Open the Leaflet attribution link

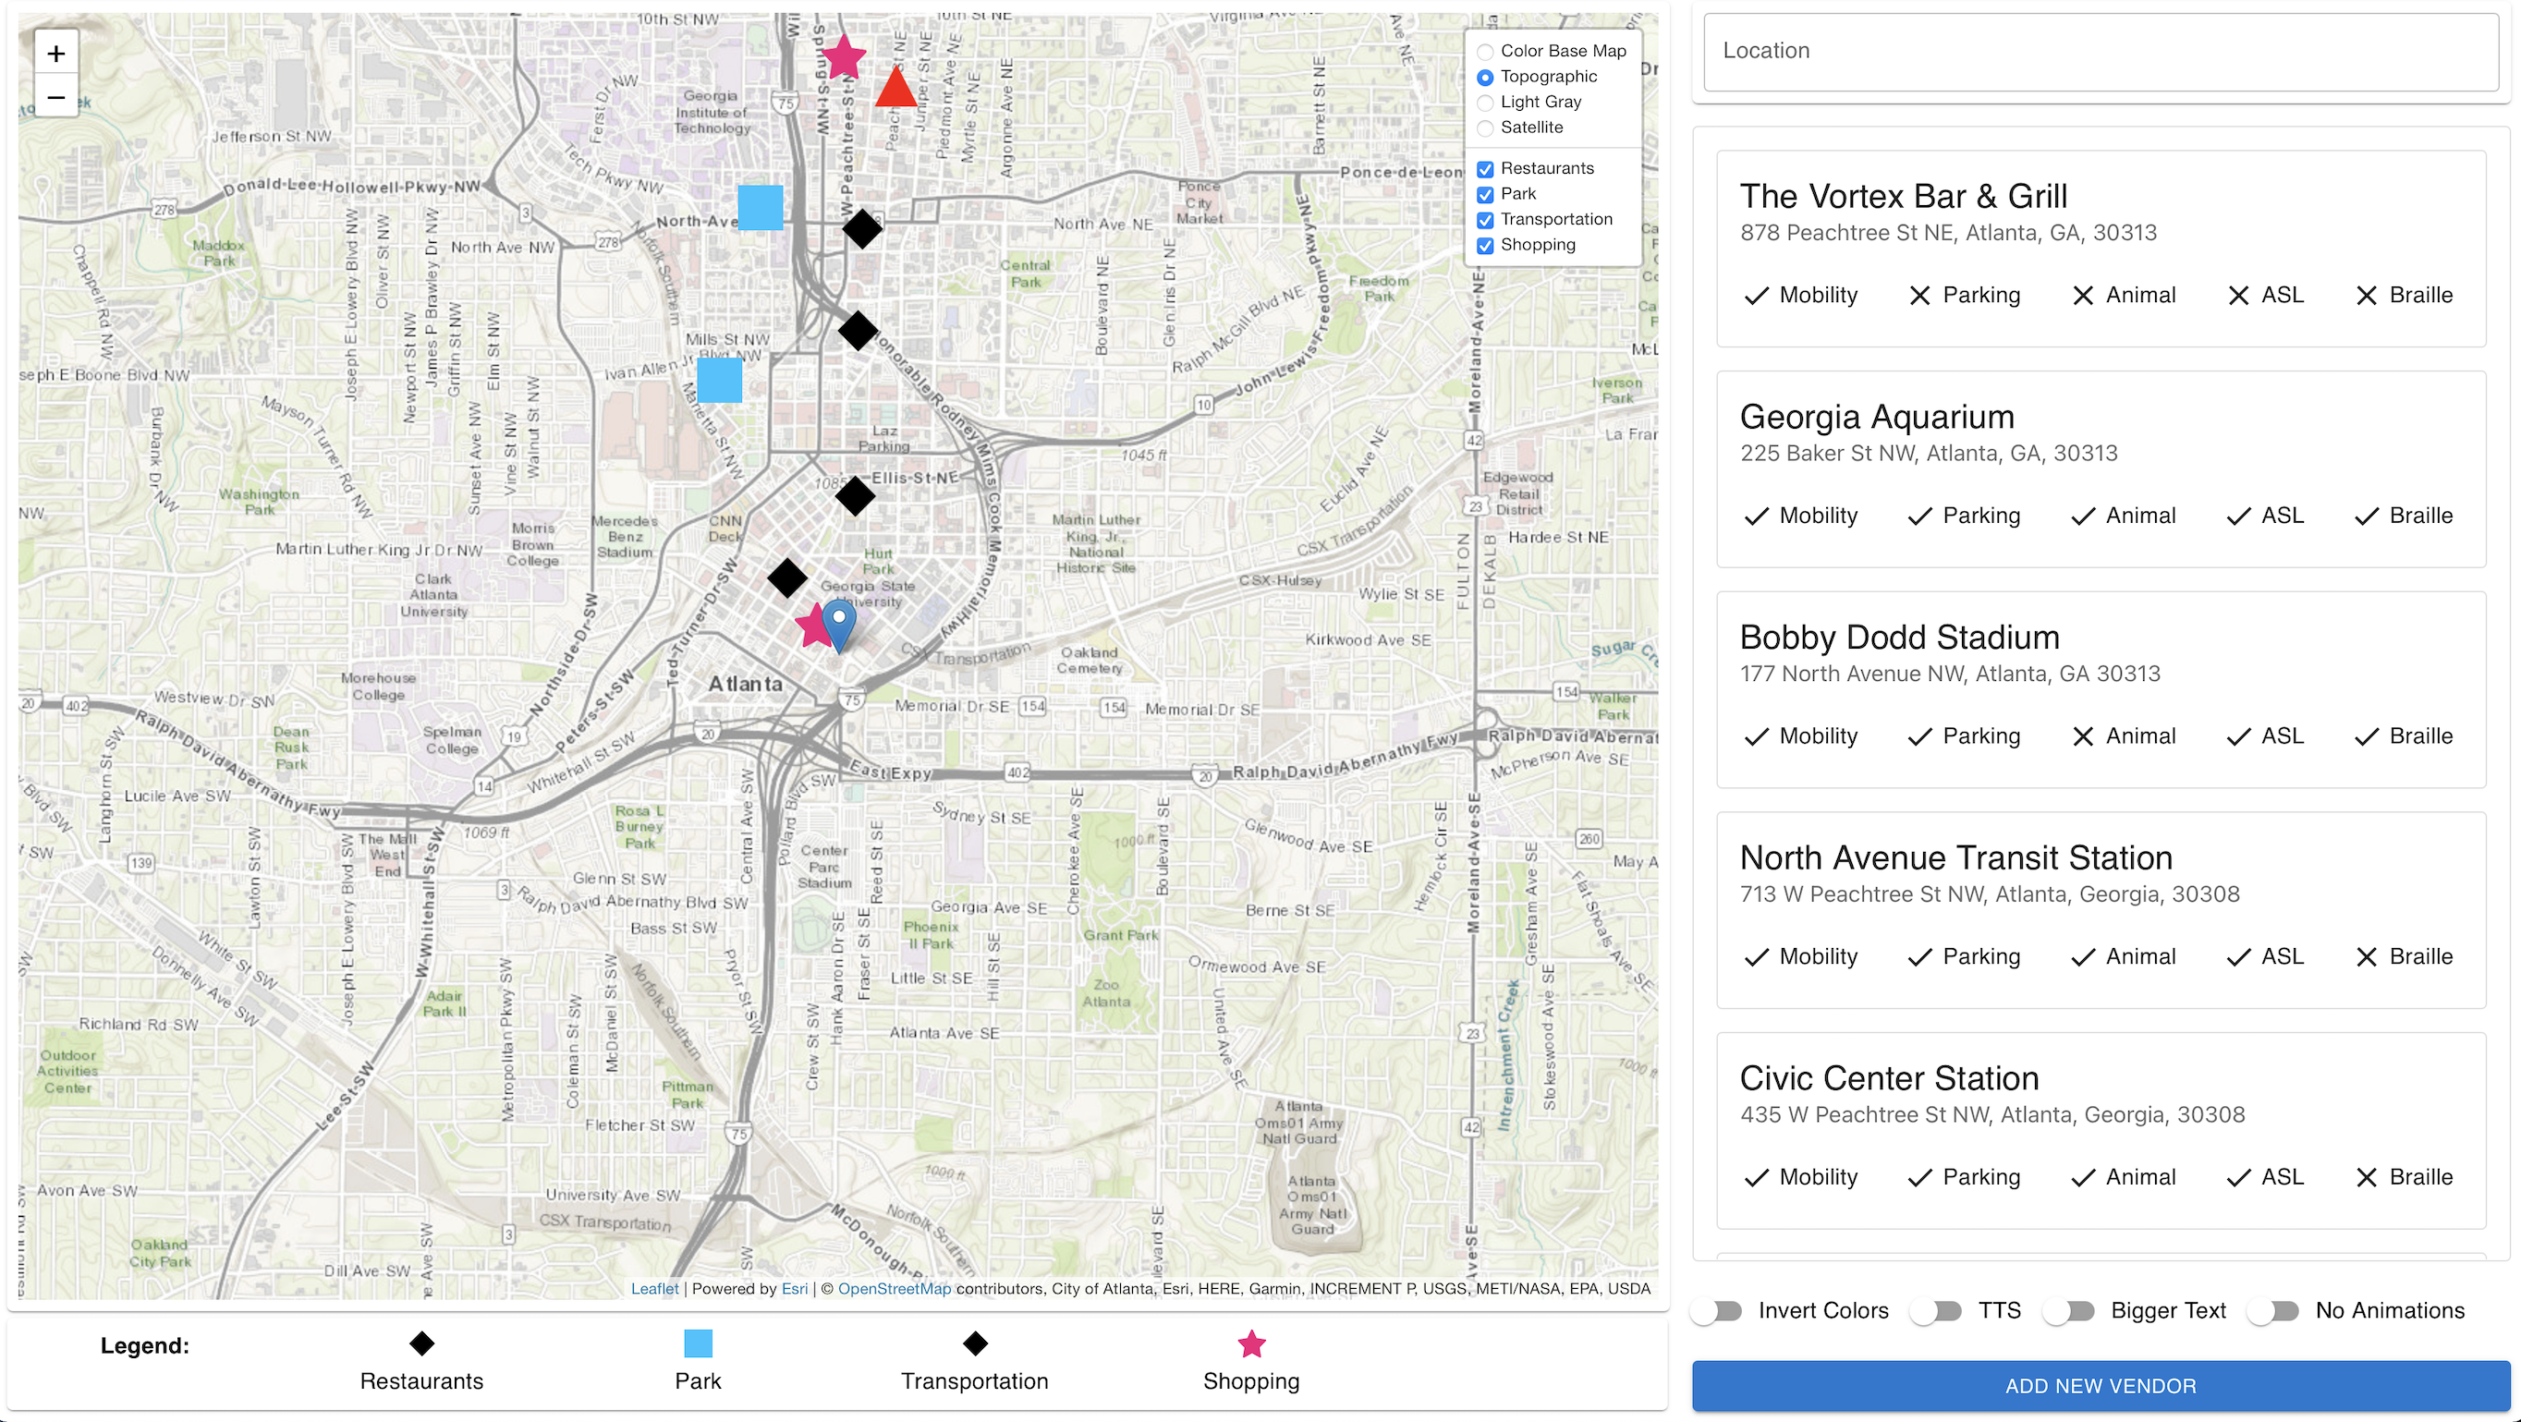coord(653,1288)
